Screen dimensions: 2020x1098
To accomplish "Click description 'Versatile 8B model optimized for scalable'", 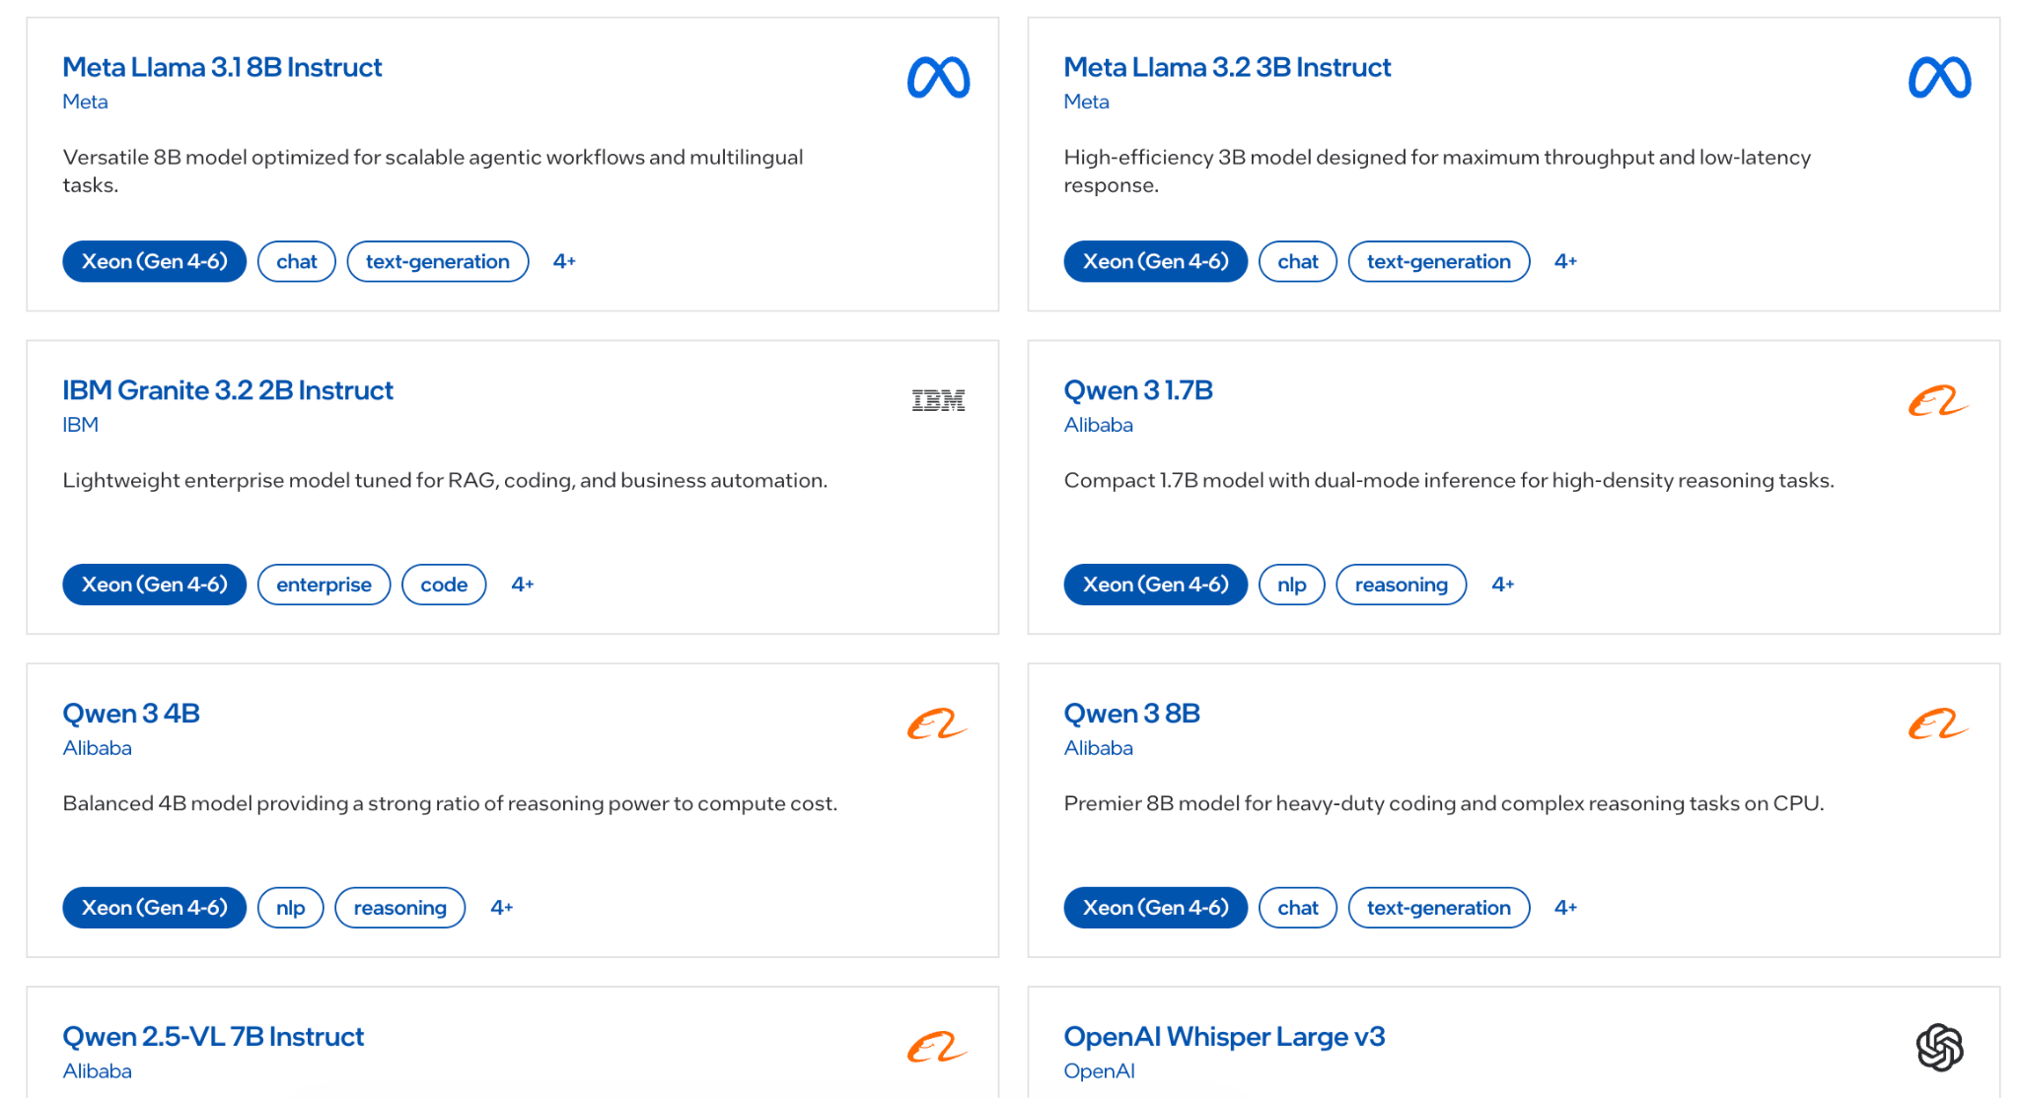I will (x=433, y=172).
